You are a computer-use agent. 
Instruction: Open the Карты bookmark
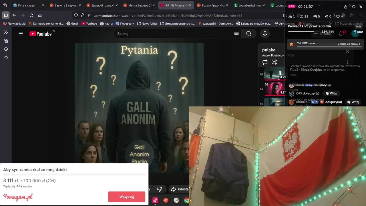click(106, 23)
